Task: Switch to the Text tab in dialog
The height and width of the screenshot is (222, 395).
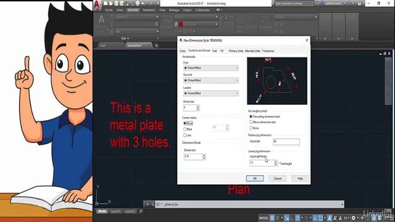Action: pos(214,51)
